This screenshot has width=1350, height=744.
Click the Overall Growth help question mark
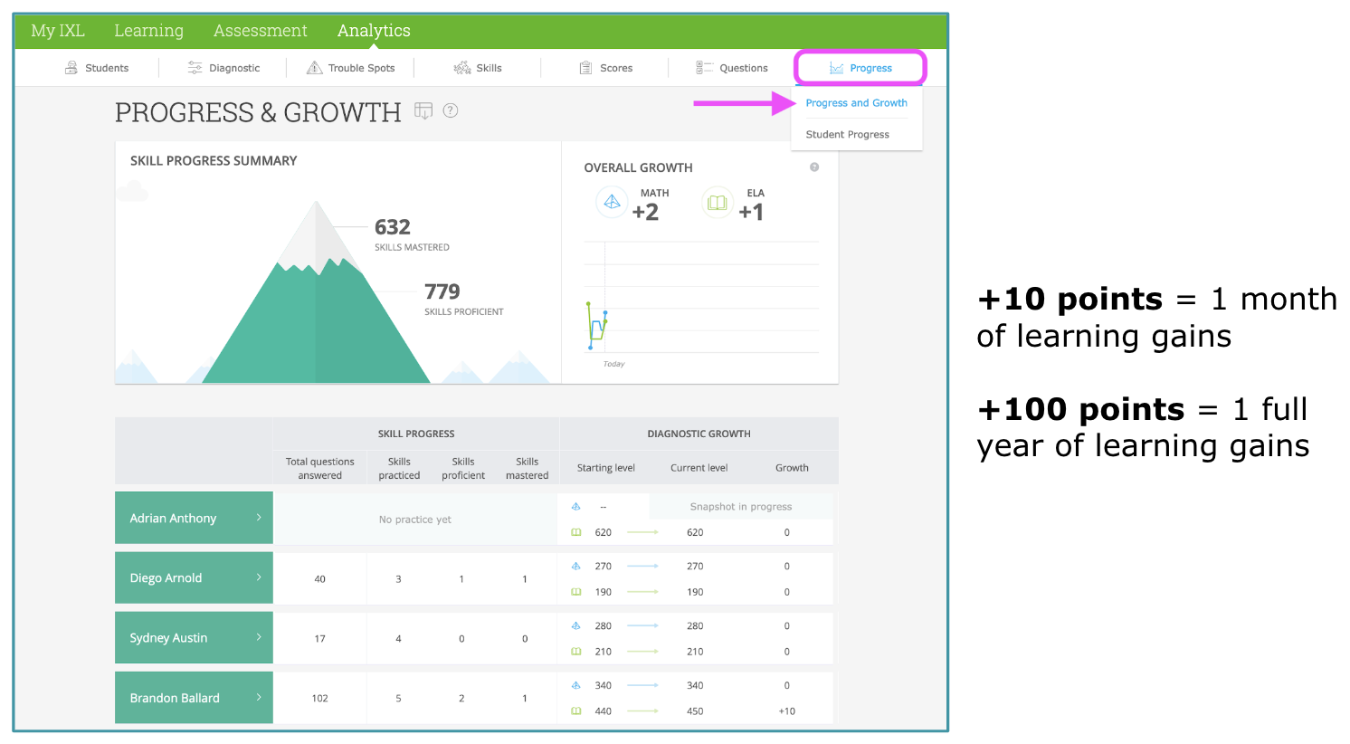point(813,167)
